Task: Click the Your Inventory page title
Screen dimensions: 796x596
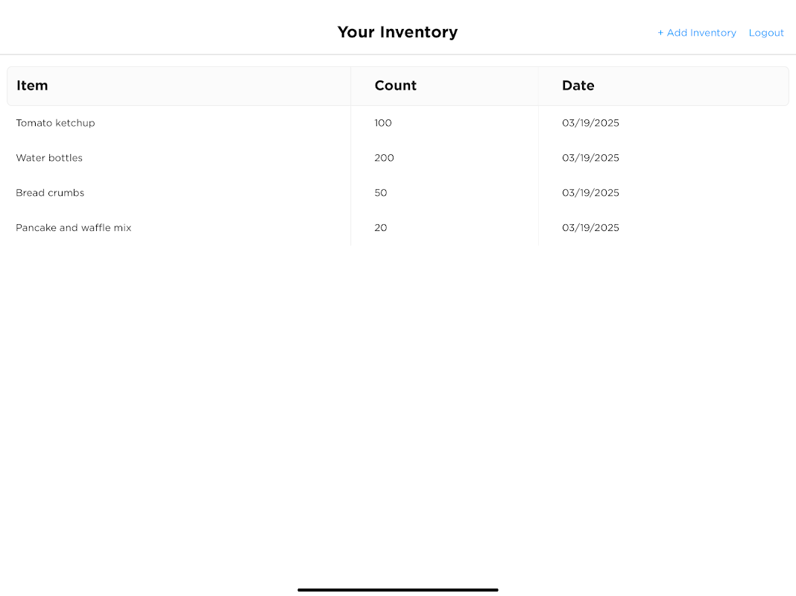Action: click(x=397, y=32)
